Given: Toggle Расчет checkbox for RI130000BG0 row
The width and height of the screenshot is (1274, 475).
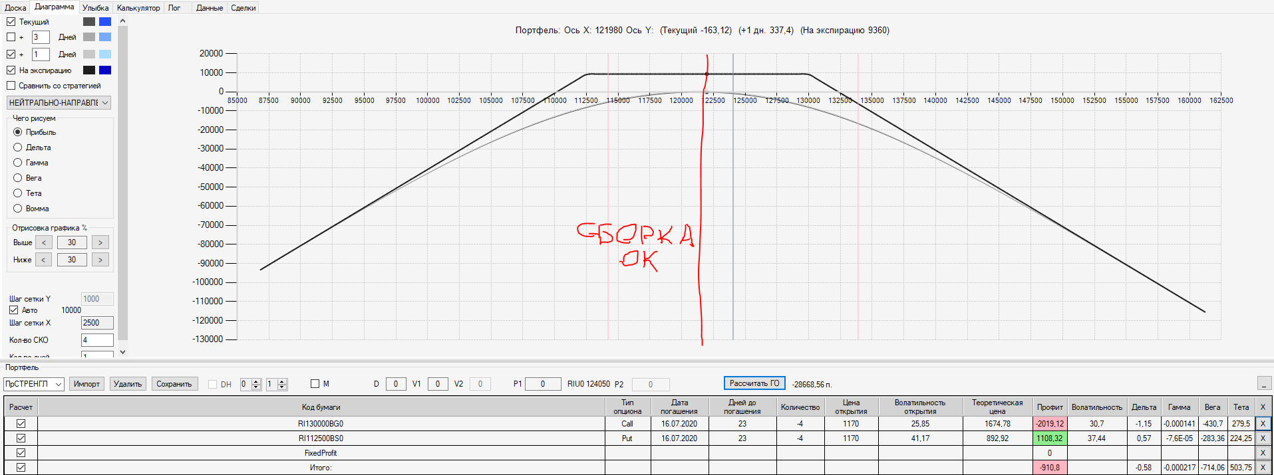Looking at the screenshot, I should 21,423.
